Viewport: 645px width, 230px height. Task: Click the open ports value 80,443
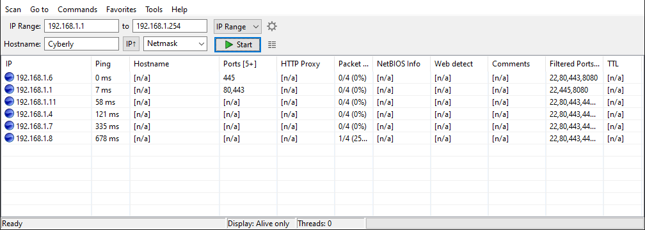click(234, 89)
